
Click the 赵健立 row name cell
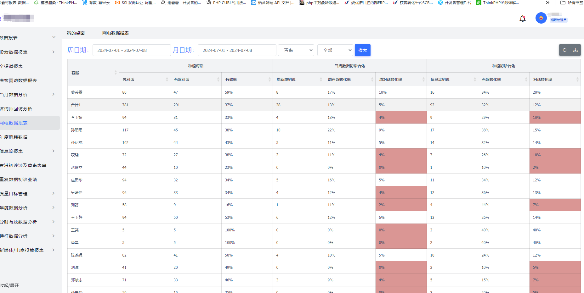pyautogui.click(x=93, y=168)
